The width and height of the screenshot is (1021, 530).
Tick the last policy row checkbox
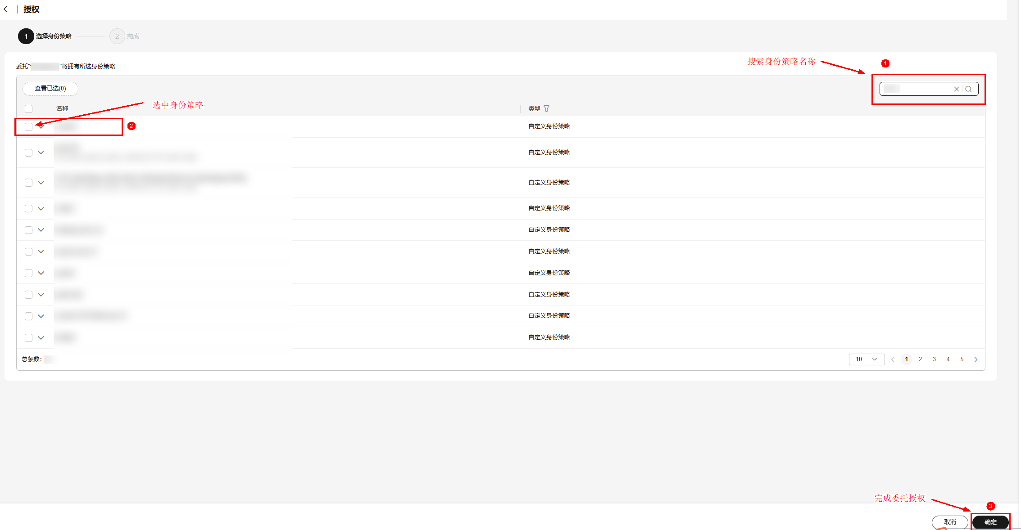pyautogui.click(x=29, y=338)
